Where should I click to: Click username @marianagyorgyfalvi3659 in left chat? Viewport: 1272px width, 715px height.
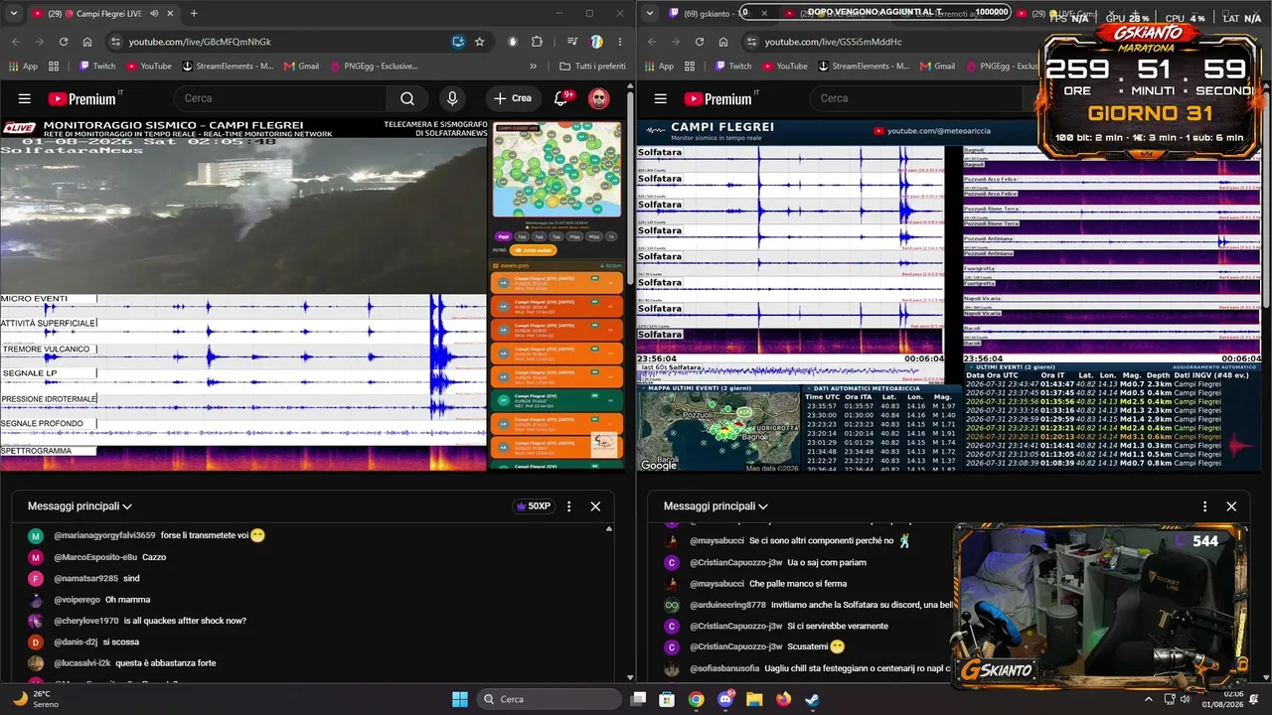(104, 535)
